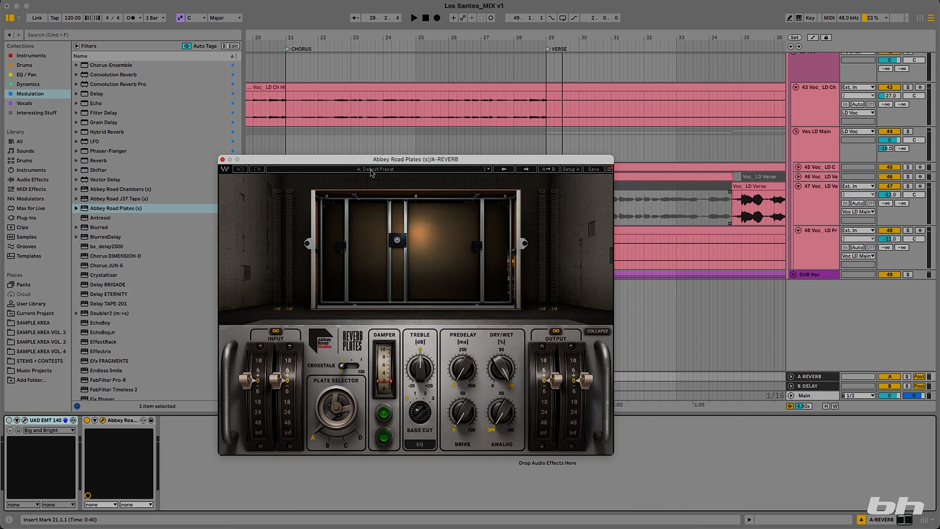Select Vocals collection in browser
This screenshot has height=529, width=940.
click(24, 103)
